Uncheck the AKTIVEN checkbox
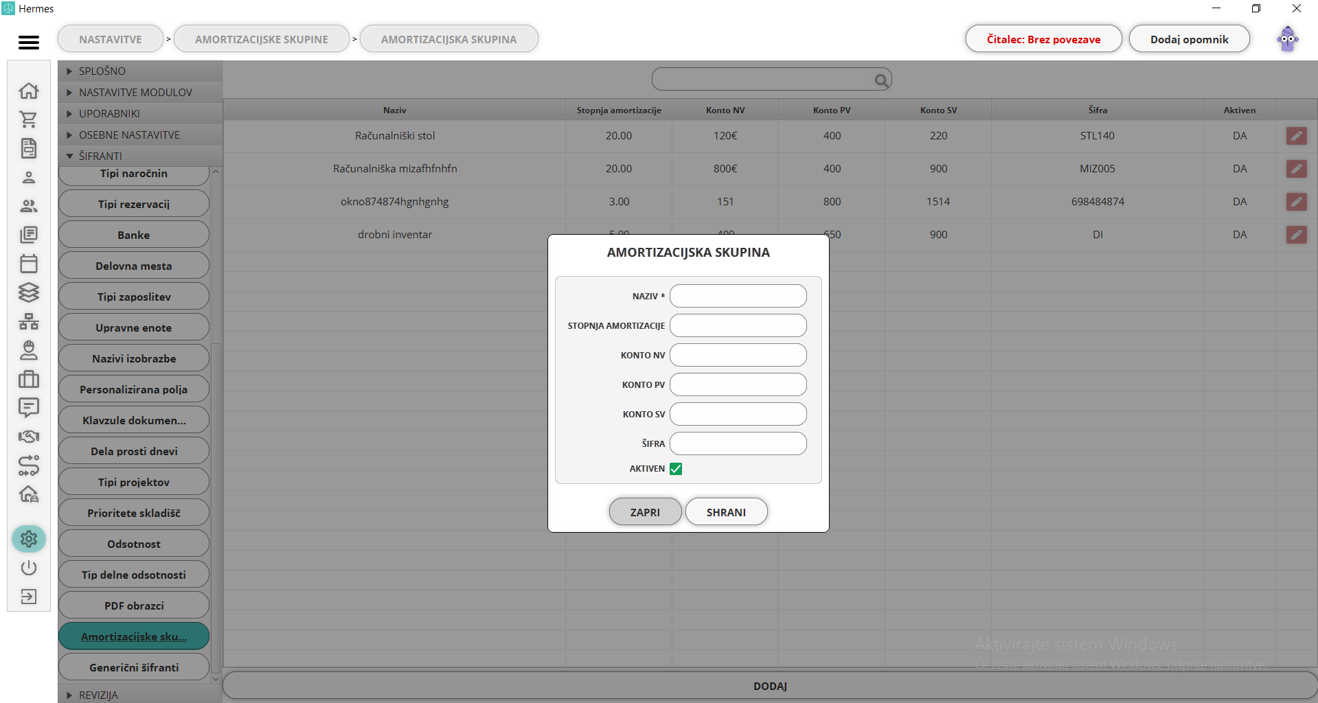The height and width of the screenshot is (703, 1318). pyautogui.click(x=676, y=469)
